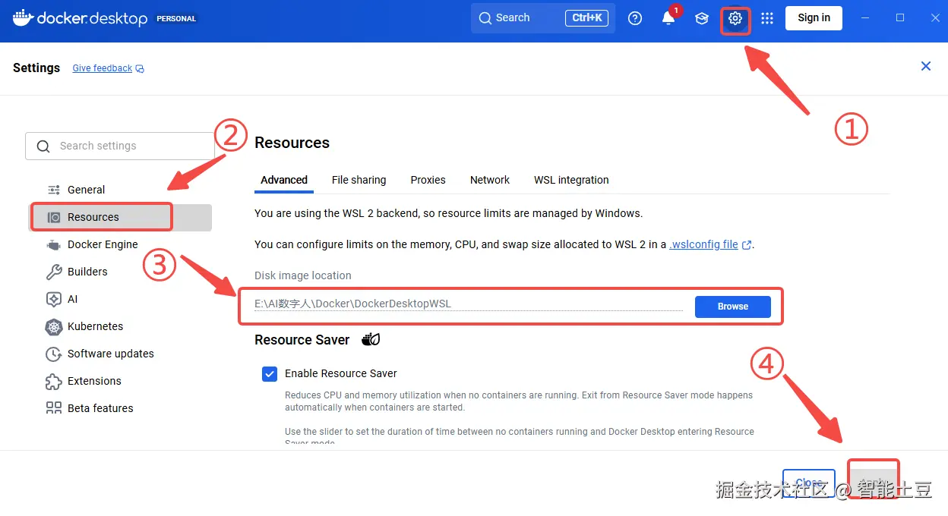Click the Resources icon in sidebar
This screenshot has height=516, width=948.
54,217
